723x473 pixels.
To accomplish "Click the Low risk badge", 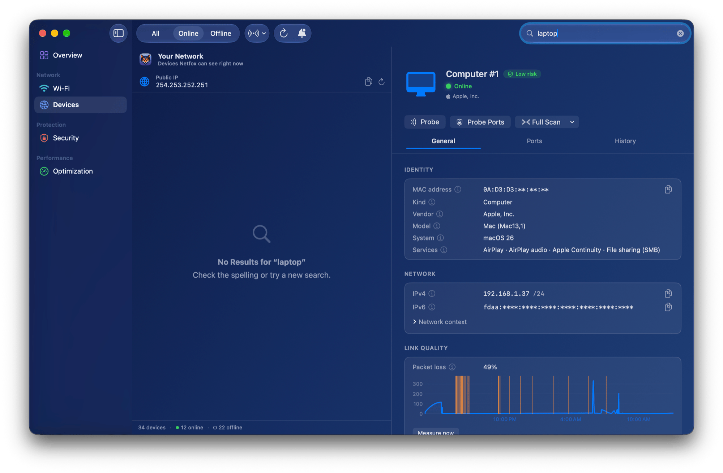I will pyautogui.click(x=522, y=74).
